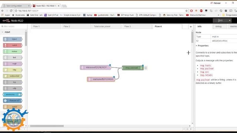Close the Node-RED browser tab
Image resolution: width=237 pixels, height=133 pixels.
click(x=59, y=6)
